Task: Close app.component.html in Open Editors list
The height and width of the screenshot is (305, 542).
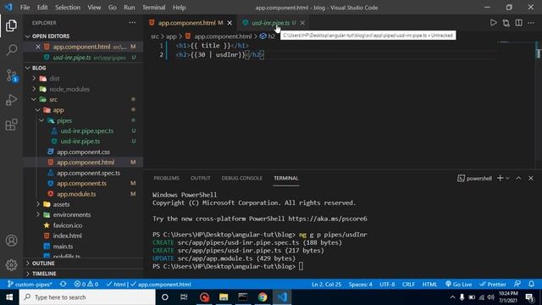Action: (x=37, y=47)
